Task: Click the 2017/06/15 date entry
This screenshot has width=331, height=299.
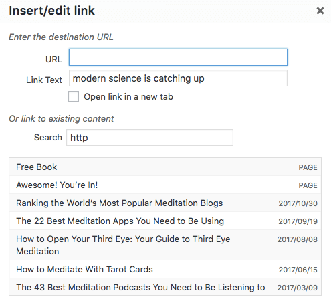Action: pyautogui.click(x=298, y=270)
